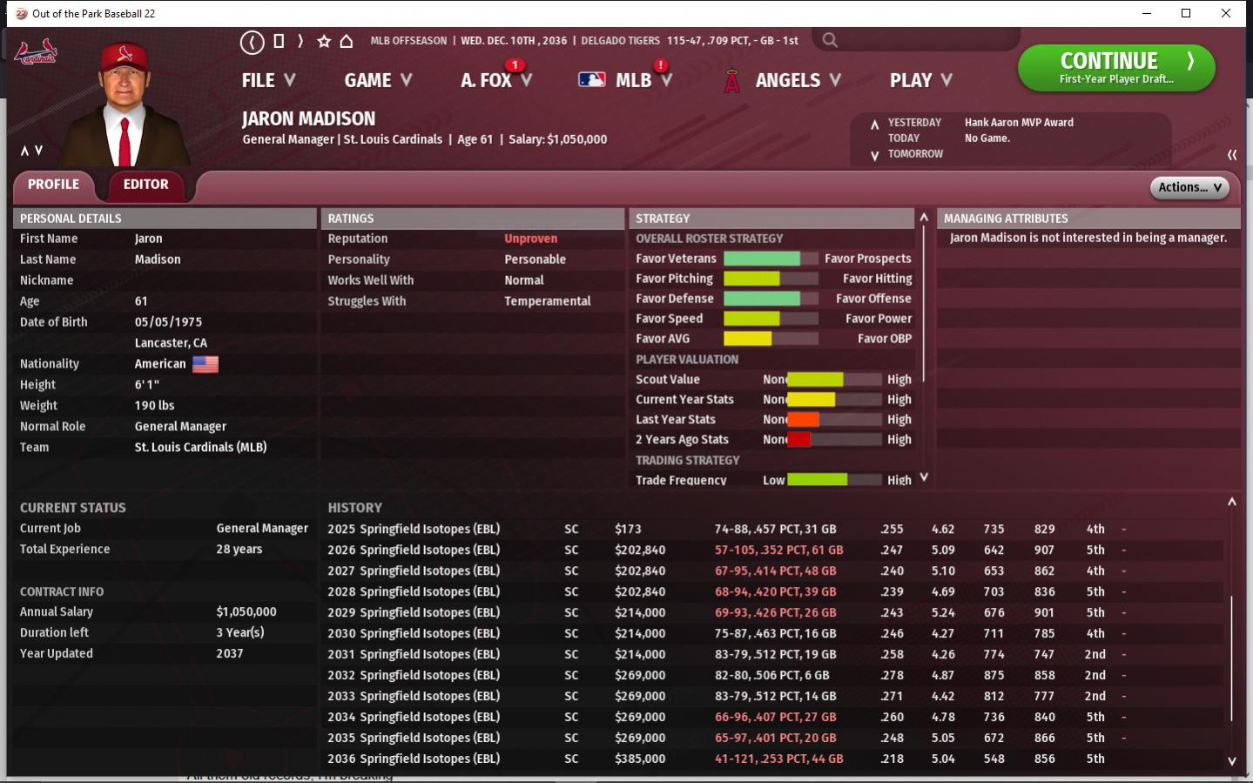The height and width of the screenshot is (783, 1253).
Task: Select the PROFILE tab
Action: point(53,185)
